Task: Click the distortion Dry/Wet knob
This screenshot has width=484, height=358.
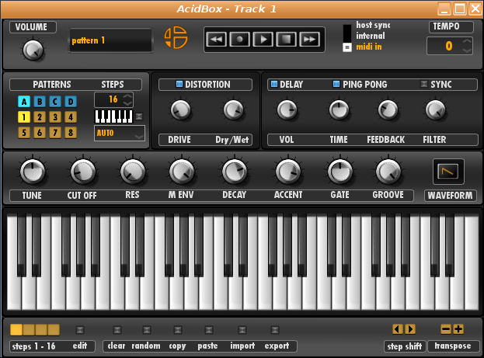Action: tap(233, 109)
